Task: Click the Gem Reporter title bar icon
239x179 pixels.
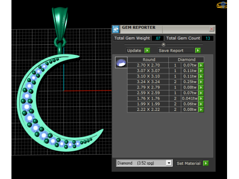Action: [x=116, y=29]
